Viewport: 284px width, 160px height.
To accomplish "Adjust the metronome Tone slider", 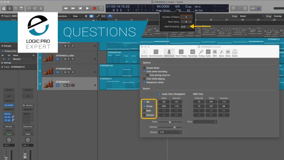I will 170,122.
